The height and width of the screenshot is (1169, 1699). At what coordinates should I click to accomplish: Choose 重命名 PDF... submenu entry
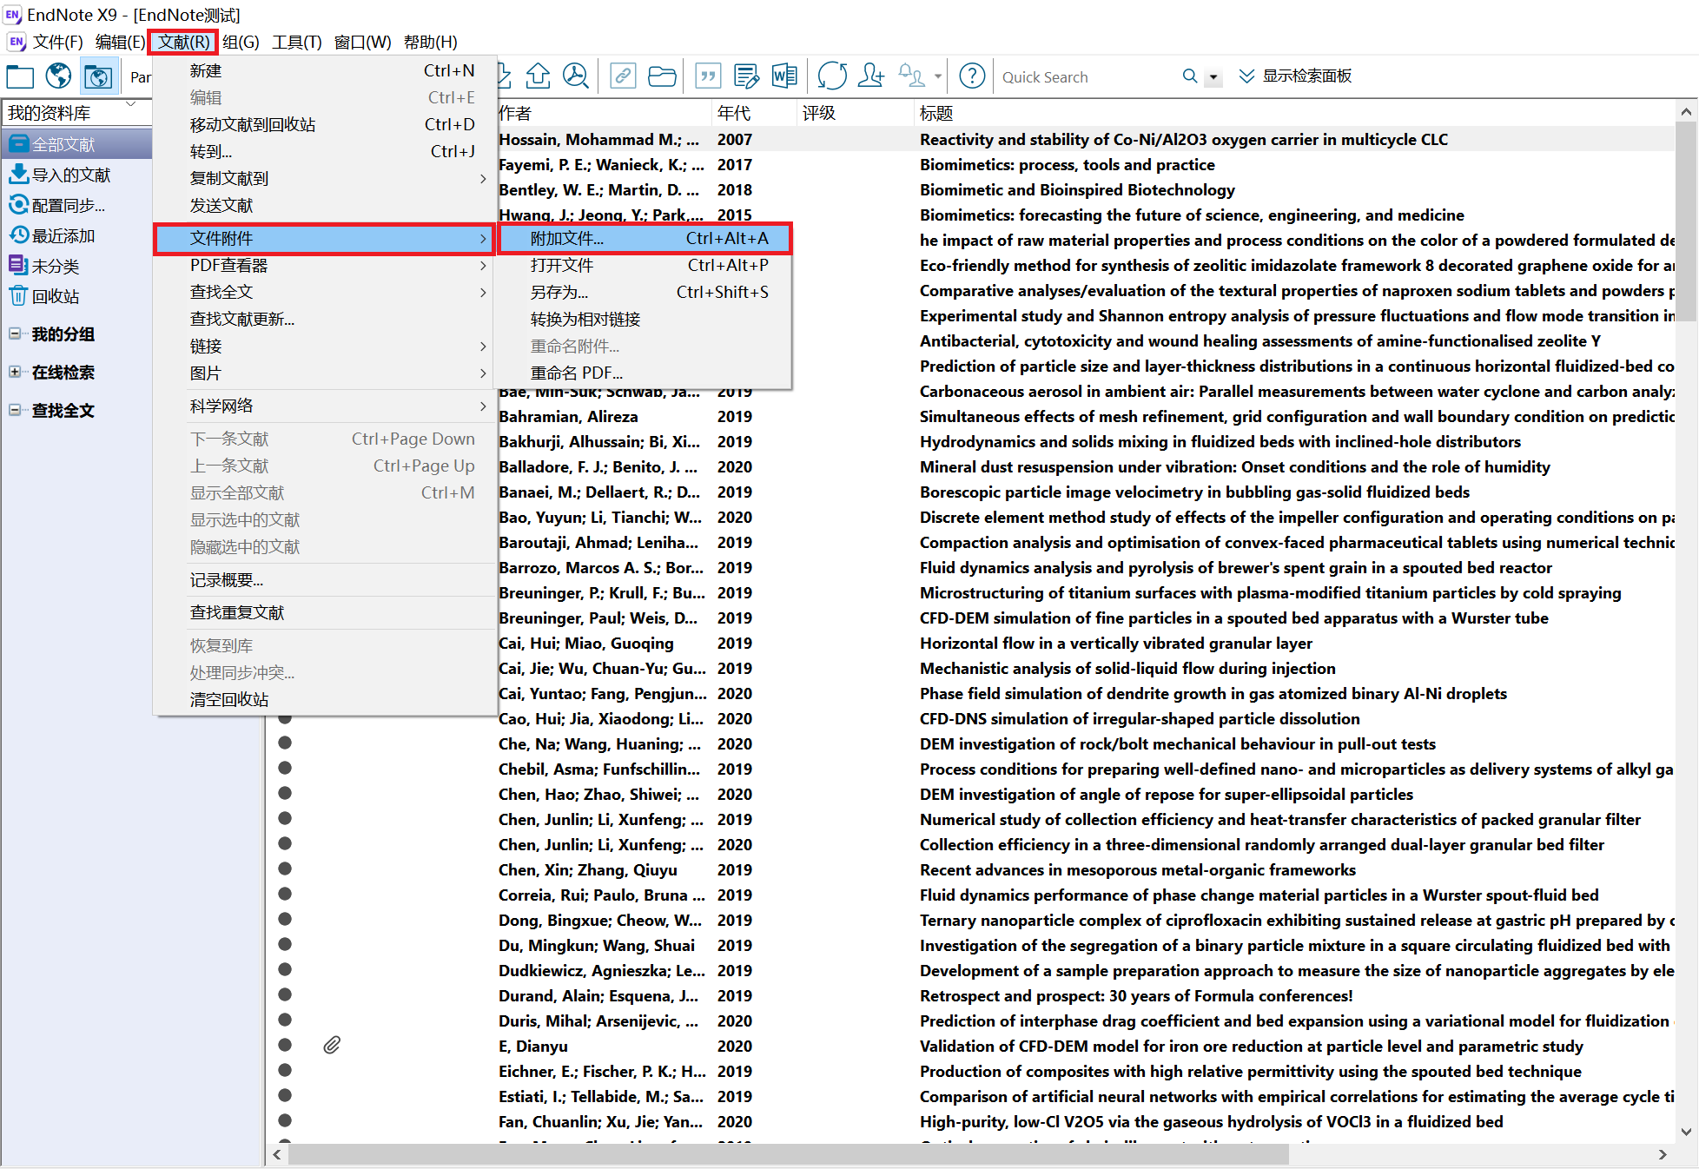tap(644, 373)
